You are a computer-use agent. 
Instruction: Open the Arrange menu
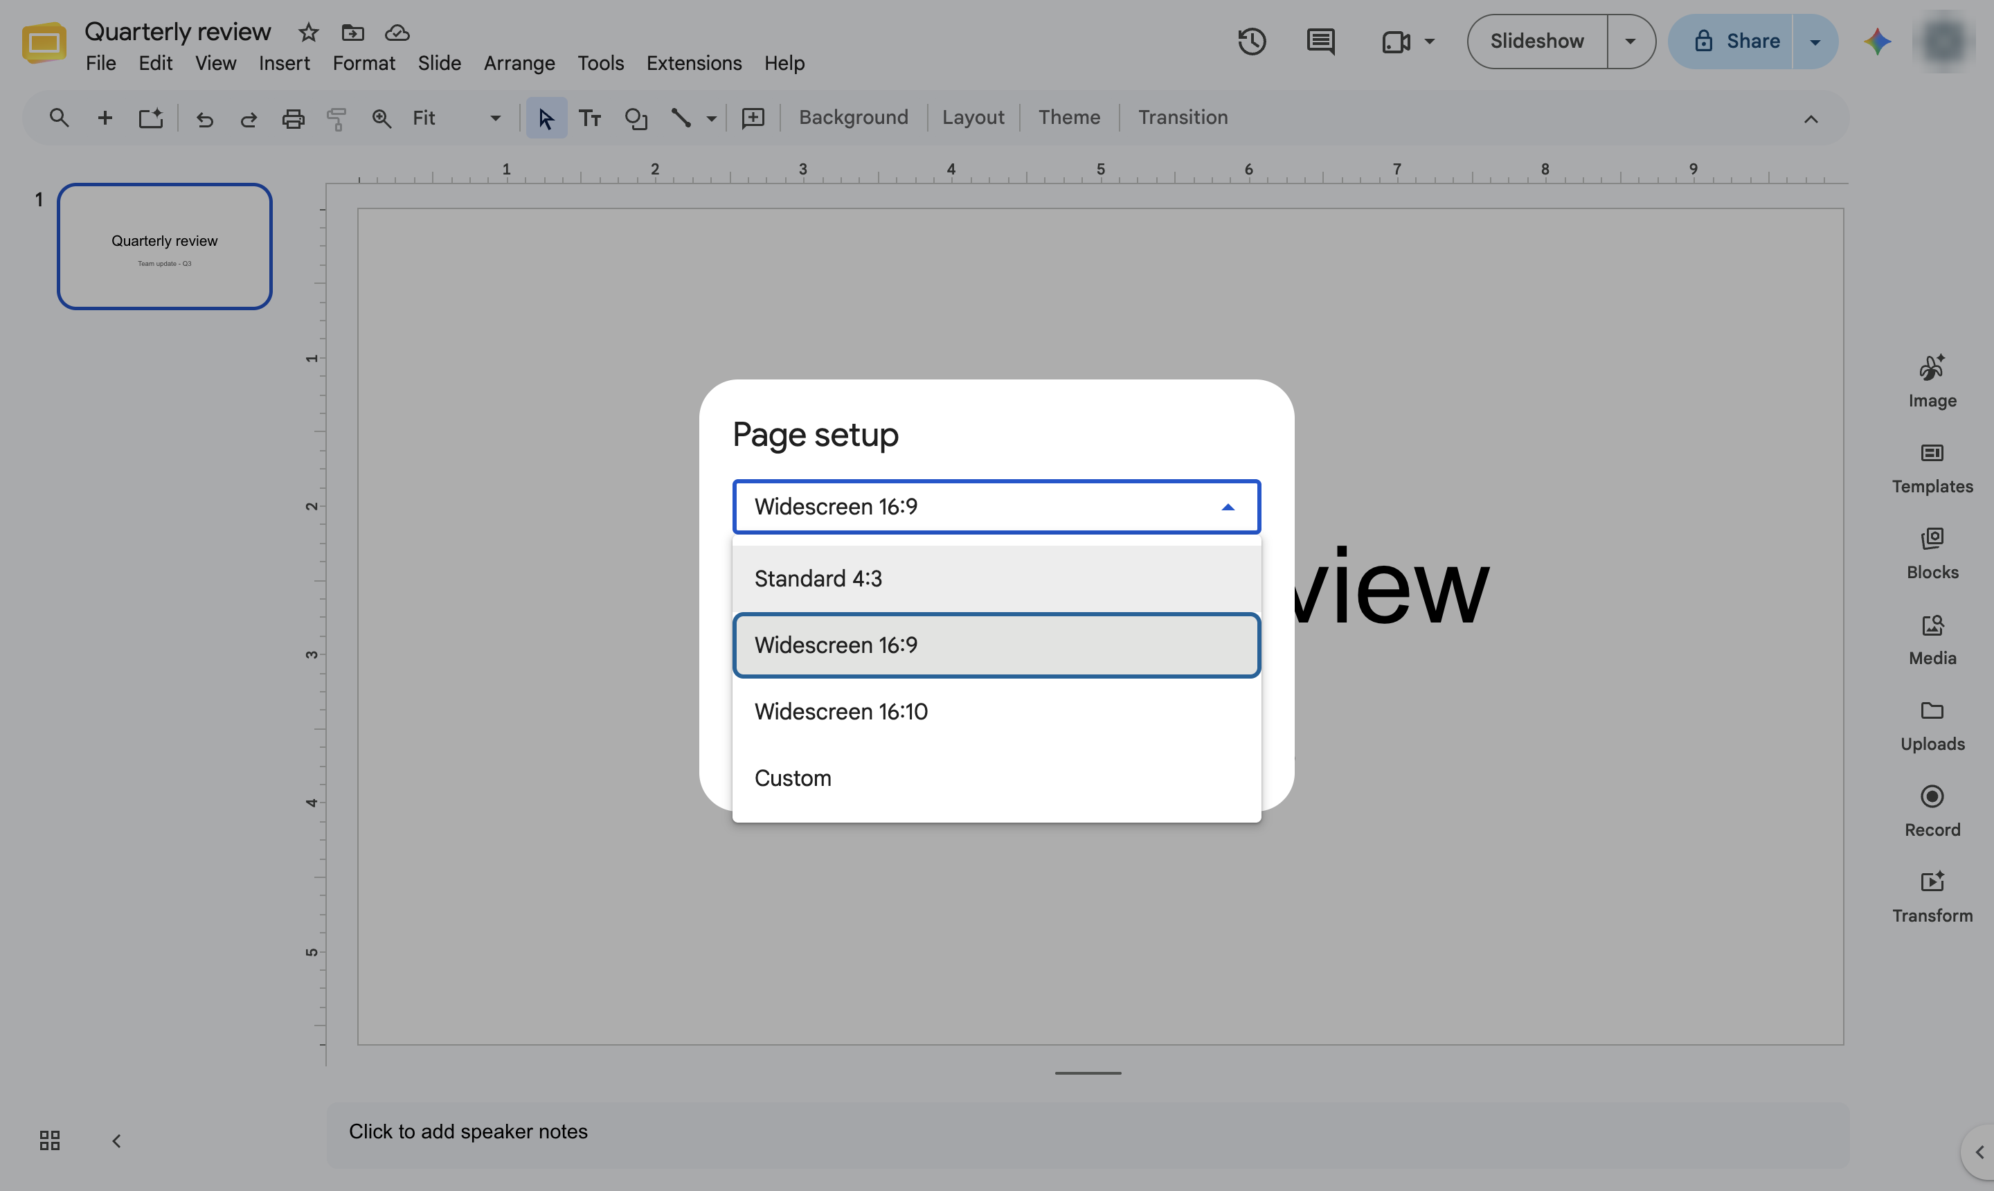[x=519, y=64]
